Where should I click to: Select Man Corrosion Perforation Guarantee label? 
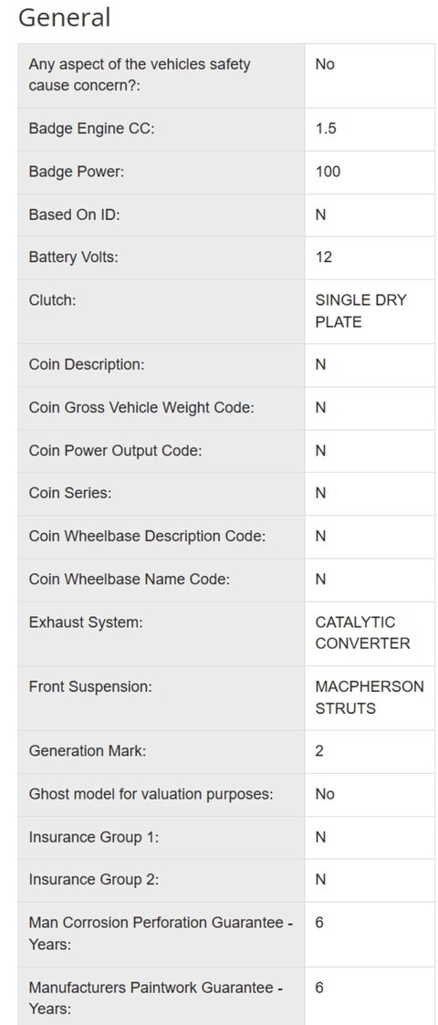pos(161,934)
